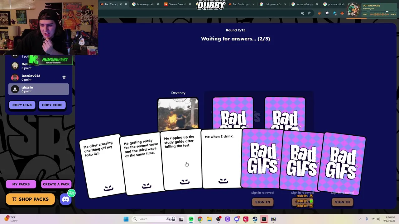Click the orange browser extension icon
The width and height of the screenshot is (399, 224).
pos(320,13)
